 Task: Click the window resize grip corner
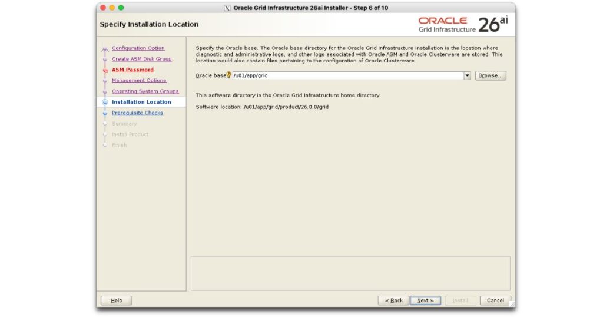coord(512,303)
